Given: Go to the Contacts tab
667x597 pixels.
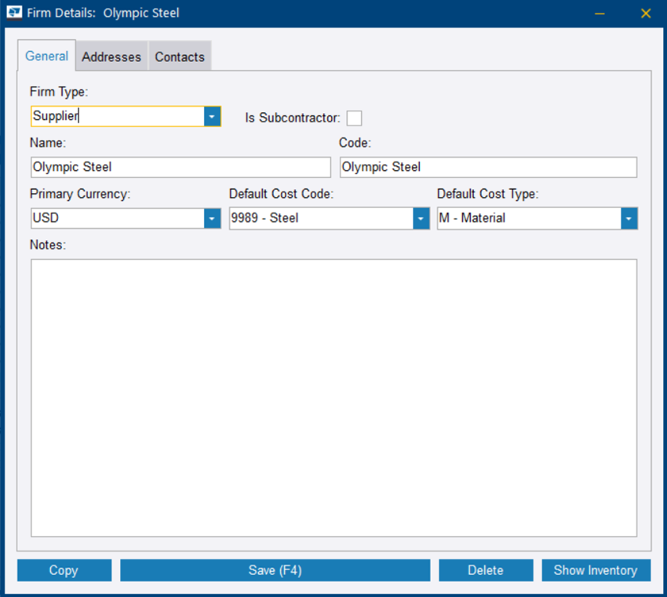Looking at the screenshot, I should click(x=180, y=56).
